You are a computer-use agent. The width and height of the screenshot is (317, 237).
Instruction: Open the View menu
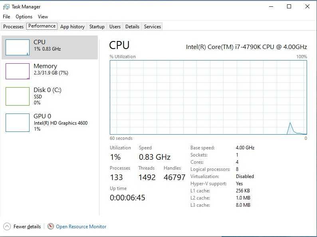point(43,17)
